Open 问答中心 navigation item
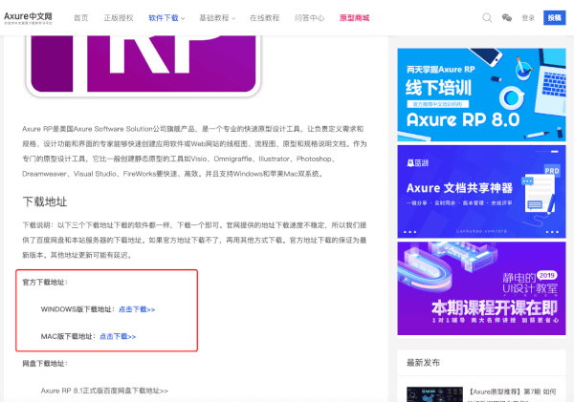The image size is (574, 402). tap(309, 18)
